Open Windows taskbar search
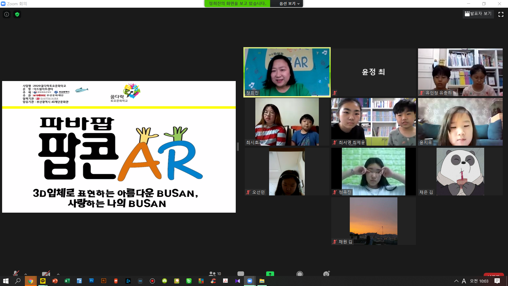Screen dimensions: 508x286 (x=18, y=281)
